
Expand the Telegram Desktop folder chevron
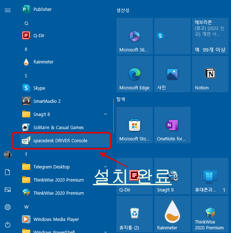[x=105, y=167]
